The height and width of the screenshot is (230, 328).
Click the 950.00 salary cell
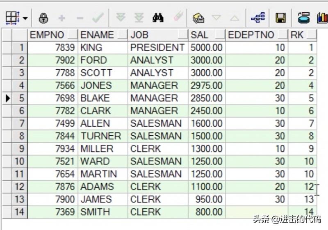click(207, 199)
